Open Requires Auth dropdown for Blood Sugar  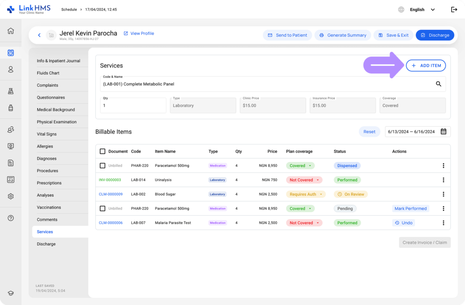click(306, 194)
